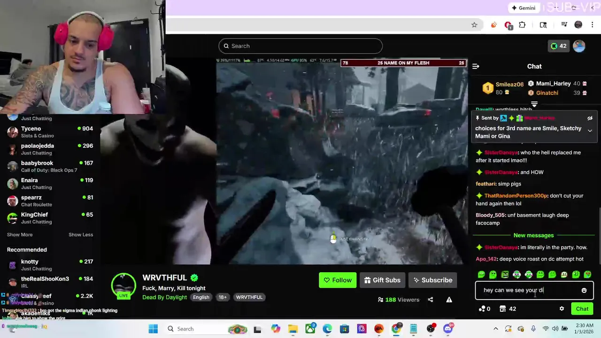Jump to New messages in chat

tap(533, 235)
